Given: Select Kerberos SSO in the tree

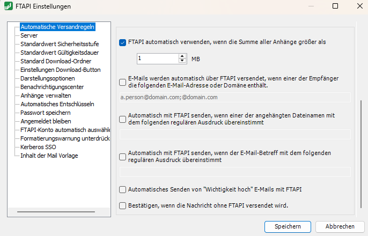Looking at the screenshot, I should coord(39,147).
